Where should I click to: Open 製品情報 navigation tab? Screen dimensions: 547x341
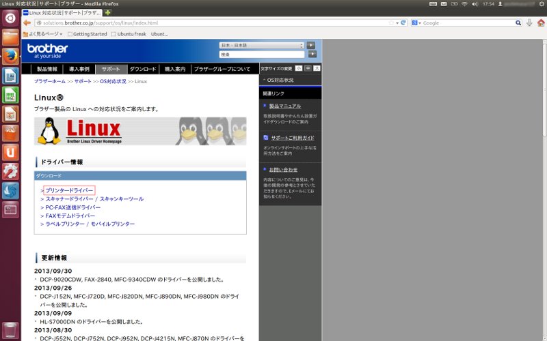pos(47,69)
